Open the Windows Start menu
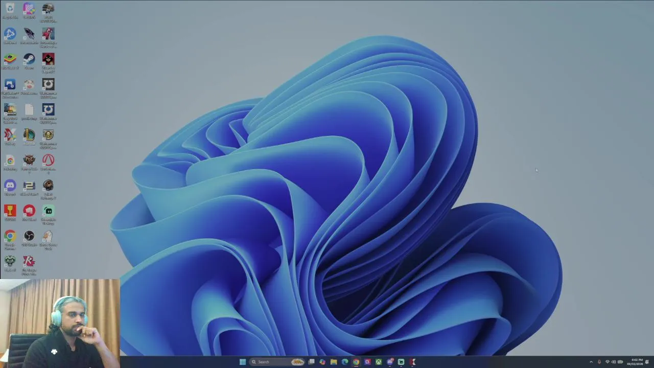The height and width of the screenshot is (368, 654). (x=243, y=362)
